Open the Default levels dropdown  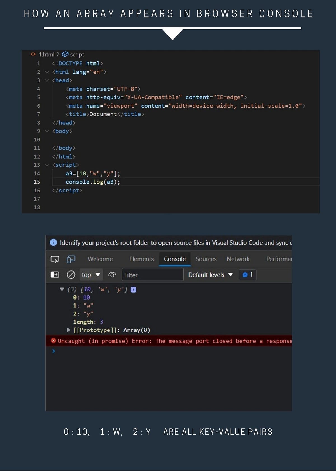(x=210, y=275)
